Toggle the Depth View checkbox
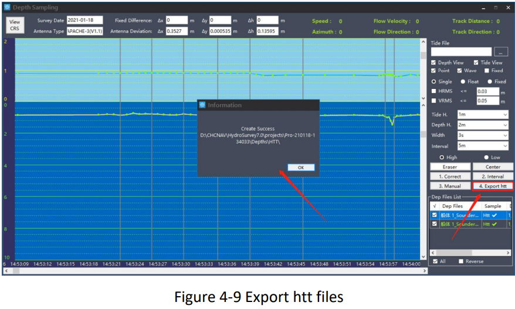This screenshot has width=515, height=309. tap(433, 63)
